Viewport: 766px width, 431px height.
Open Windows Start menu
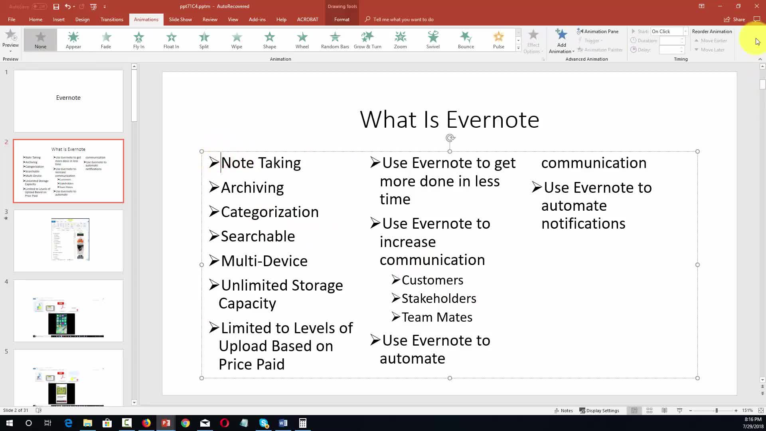pos(10,423)
